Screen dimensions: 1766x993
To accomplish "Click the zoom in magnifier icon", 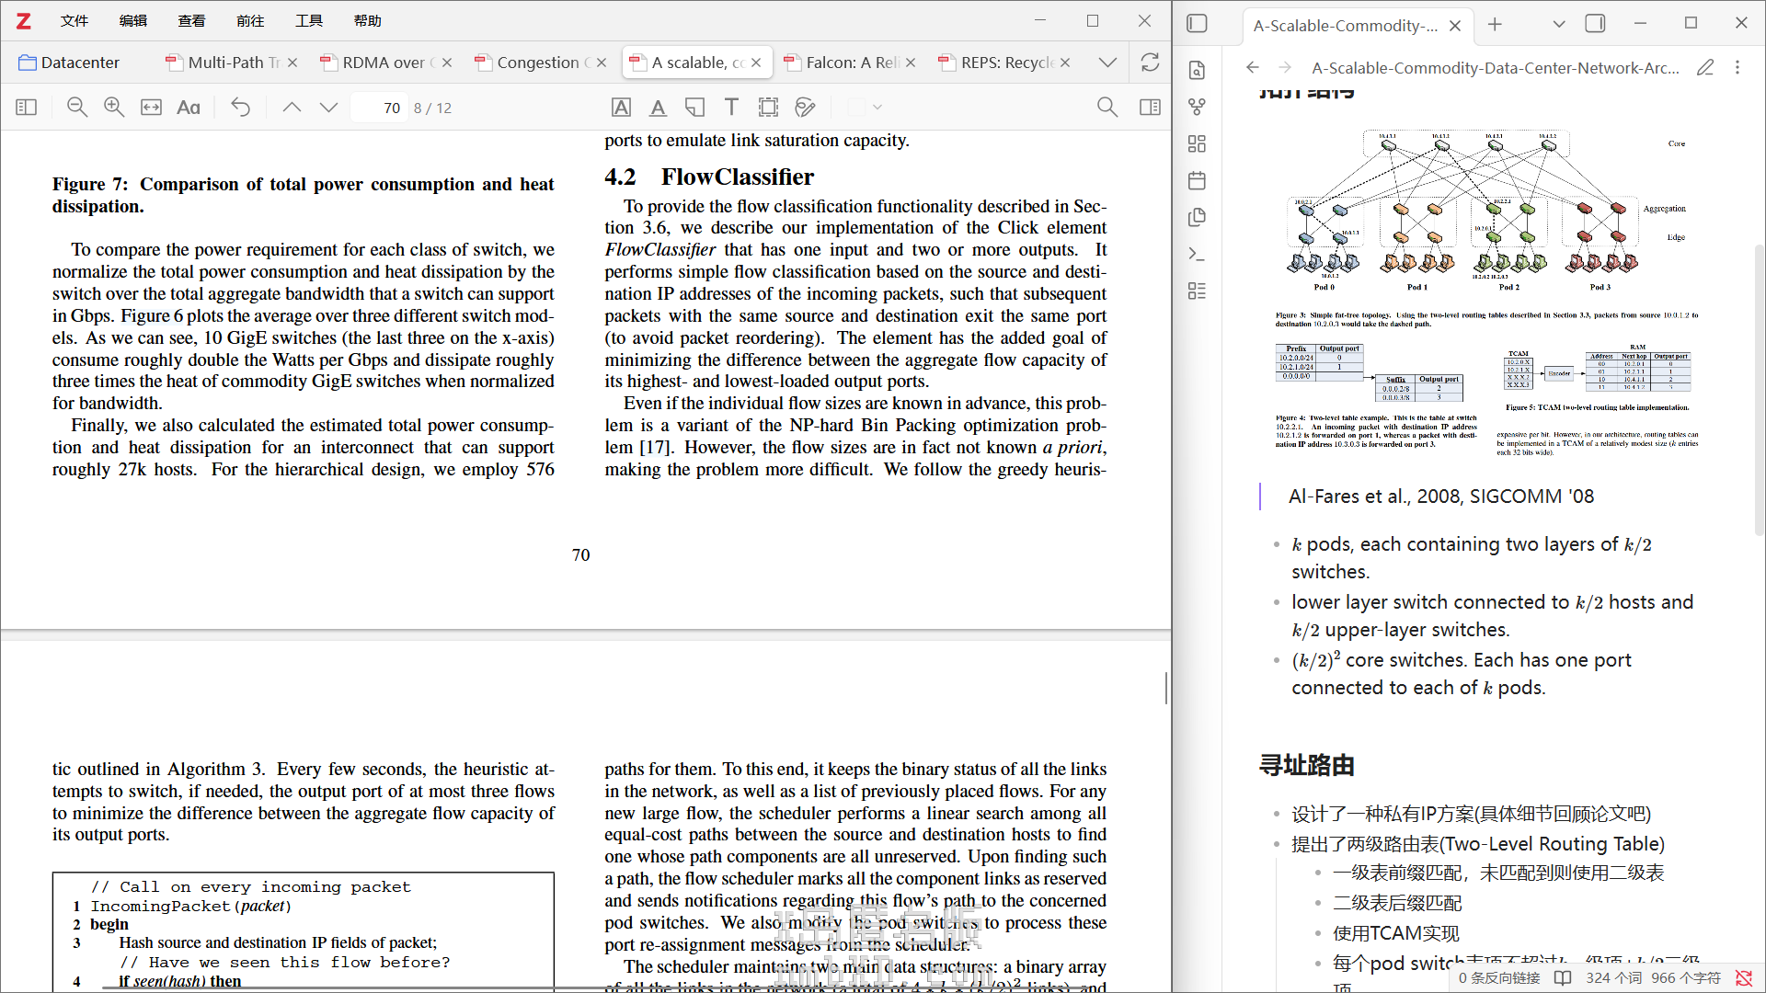I will pos(114,108).
